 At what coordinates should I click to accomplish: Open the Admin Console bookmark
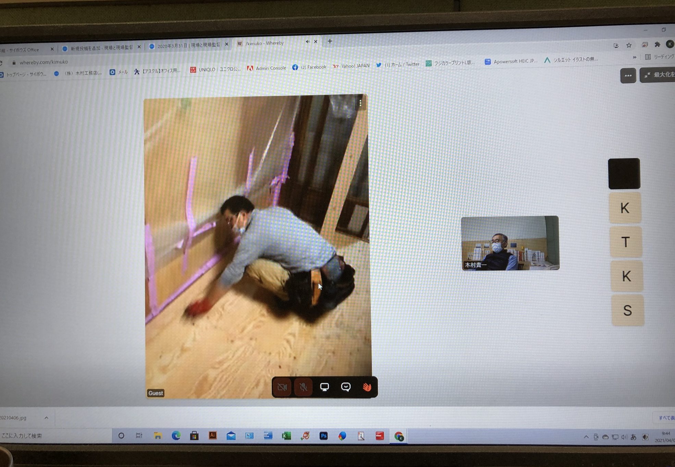point(267,68)
